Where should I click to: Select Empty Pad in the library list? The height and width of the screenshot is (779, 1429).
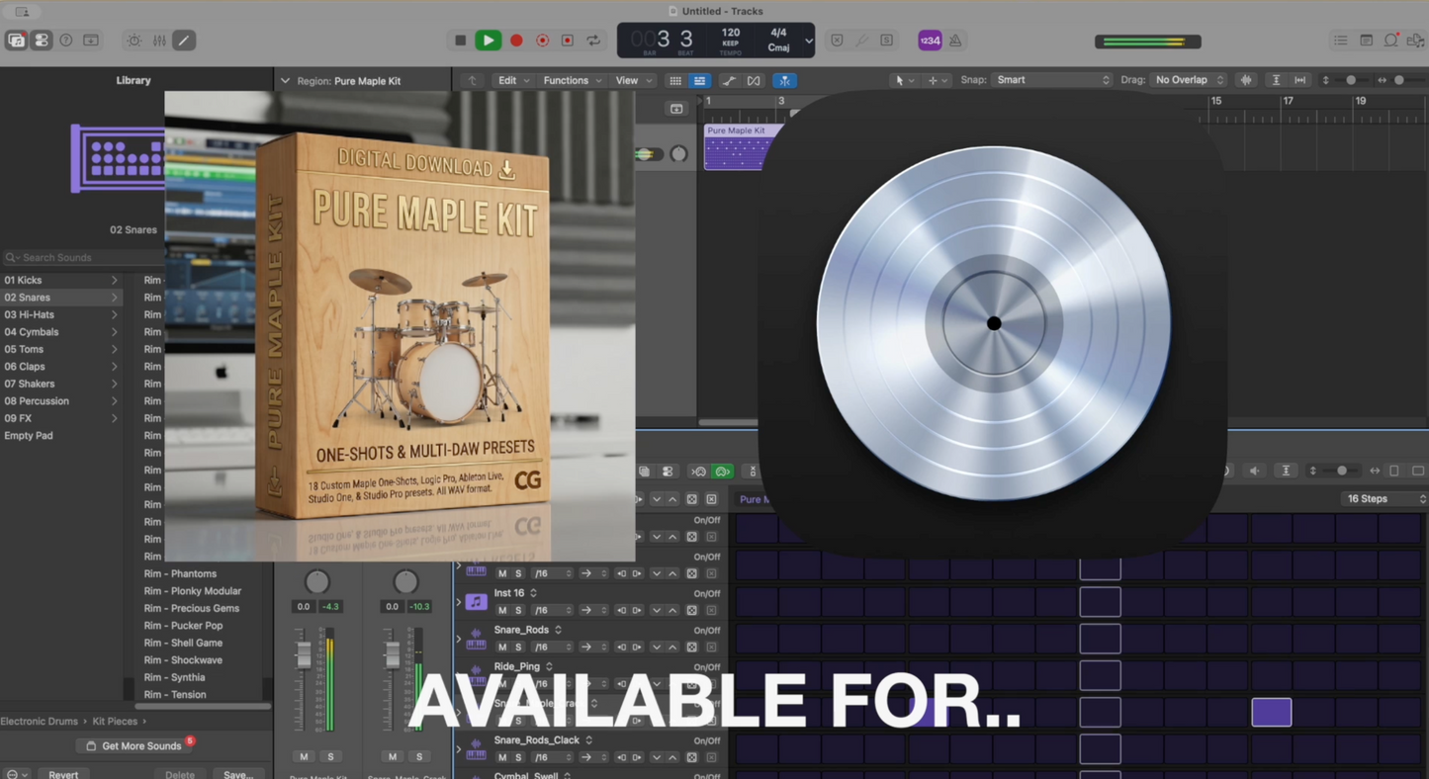tap(60, 436)
